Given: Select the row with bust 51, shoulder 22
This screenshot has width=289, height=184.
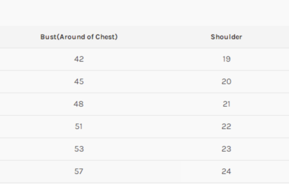Looking at the screenshot, I should (x=152, y=127).
